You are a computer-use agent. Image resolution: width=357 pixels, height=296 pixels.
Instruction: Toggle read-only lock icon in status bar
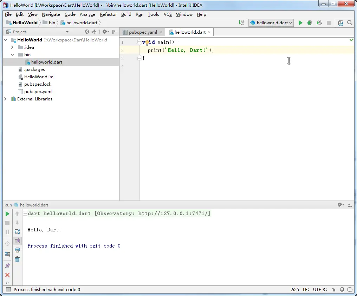coord(333,290)
